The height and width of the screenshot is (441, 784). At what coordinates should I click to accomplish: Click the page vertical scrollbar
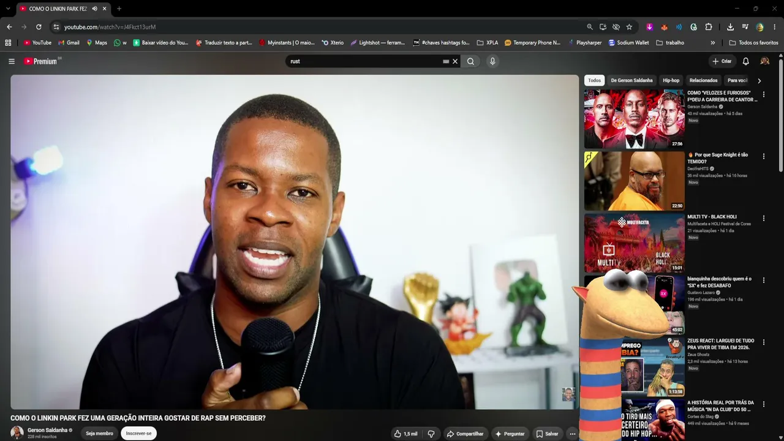click(781, 116)
